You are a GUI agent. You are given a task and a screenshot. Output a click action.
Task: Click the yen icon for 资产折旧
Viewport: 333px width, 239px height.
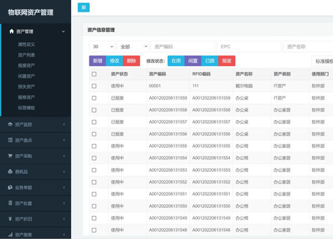(10, 219)
